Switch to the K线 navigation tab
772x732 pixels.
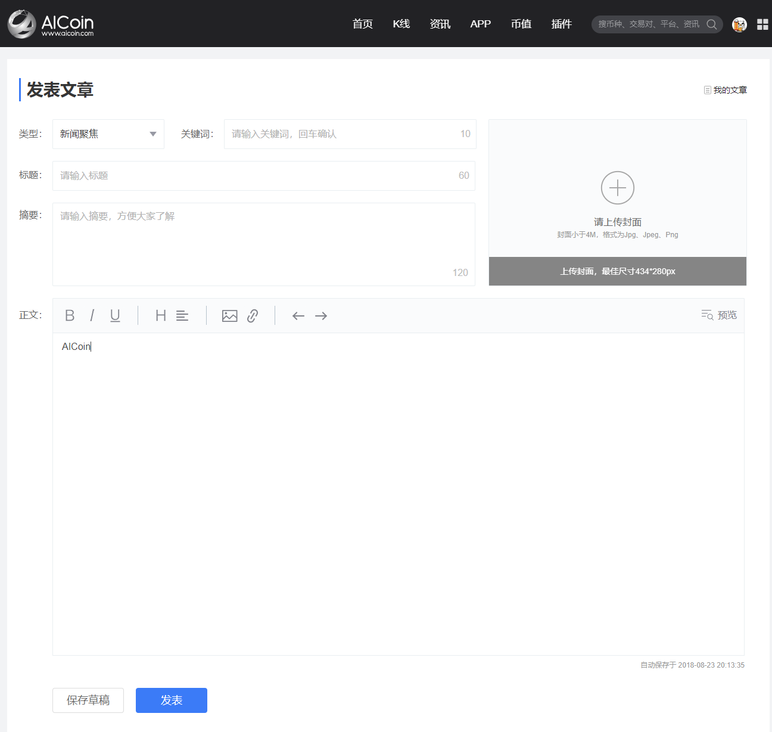click(401, 24)
